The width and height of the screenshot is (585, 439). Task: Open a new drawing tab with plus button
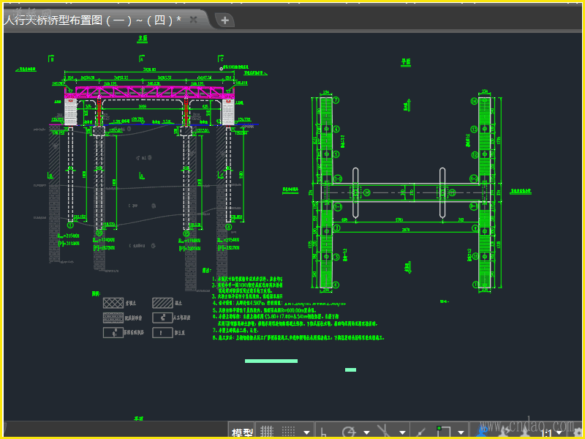(224, 20)
